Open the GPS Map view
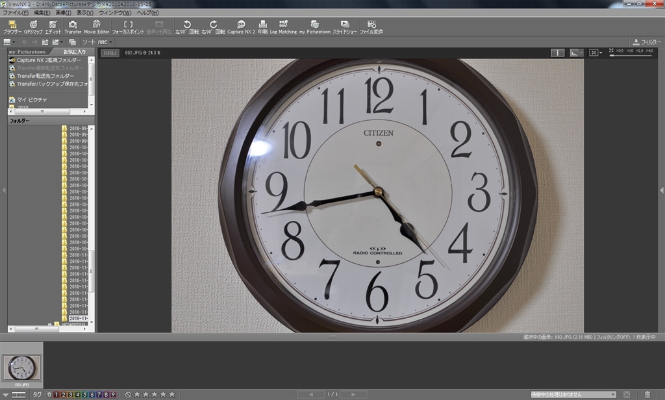Image resolution: width=665 pixels, height=400 pixels. coord(33,27)
